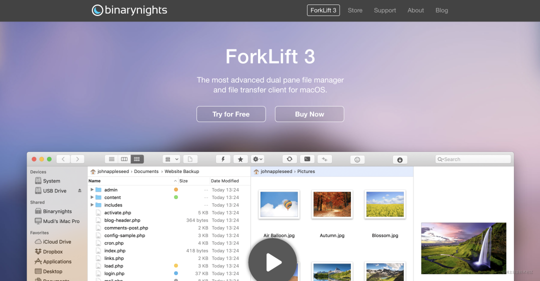Select Mudi's iMac Pro in sidebar

[x=57, y=221]
